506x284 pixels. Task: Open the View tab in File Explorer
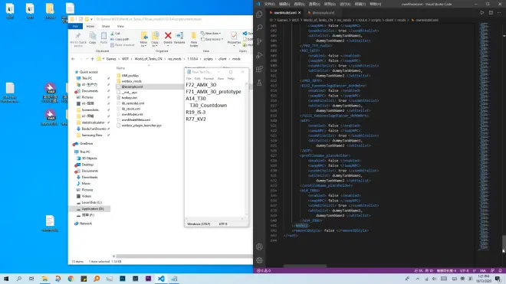tap(120, 27)
